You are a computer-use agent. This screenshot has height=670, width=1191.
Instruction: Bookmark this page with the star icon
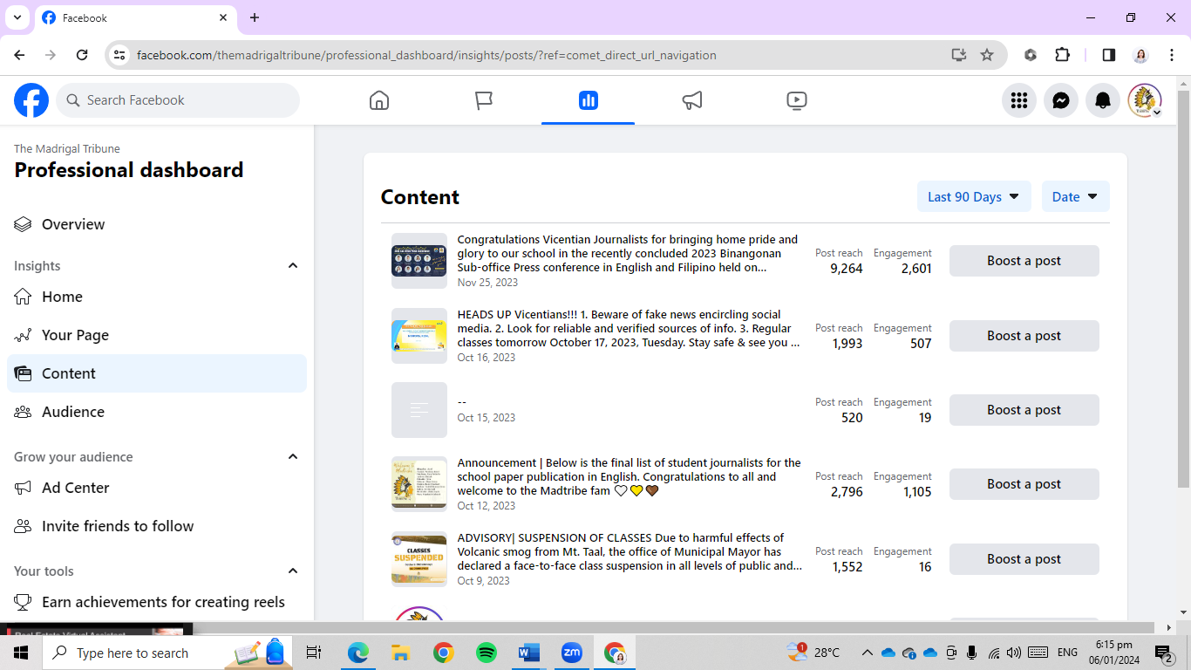pyautogui.click(x=987, y=55)
